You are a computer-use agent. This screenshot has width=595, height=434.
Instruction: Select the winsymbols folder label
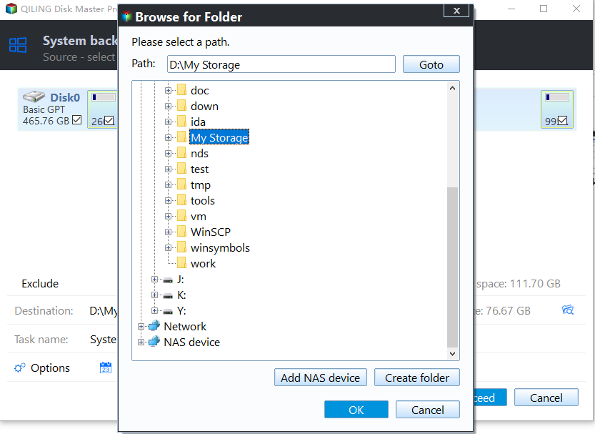(220, 248)
